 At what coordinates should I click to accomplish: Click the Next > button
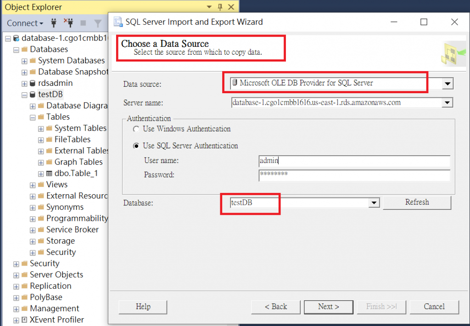pyautogui.click(x=329, y=307)
